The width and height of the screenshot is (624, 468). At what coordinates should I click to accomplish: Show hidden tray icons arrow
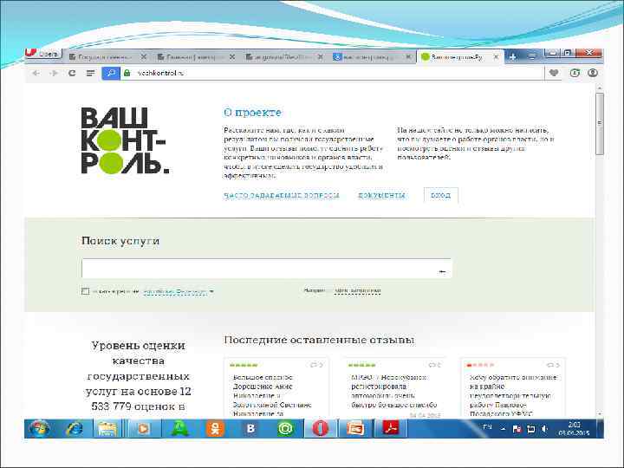[x=503, y=429]
